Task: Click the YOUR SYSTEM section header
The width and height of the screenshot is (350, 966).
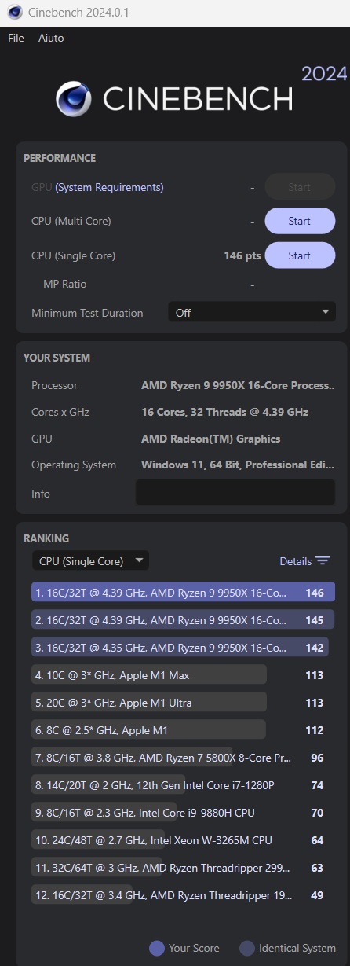Action: point(57,358)
